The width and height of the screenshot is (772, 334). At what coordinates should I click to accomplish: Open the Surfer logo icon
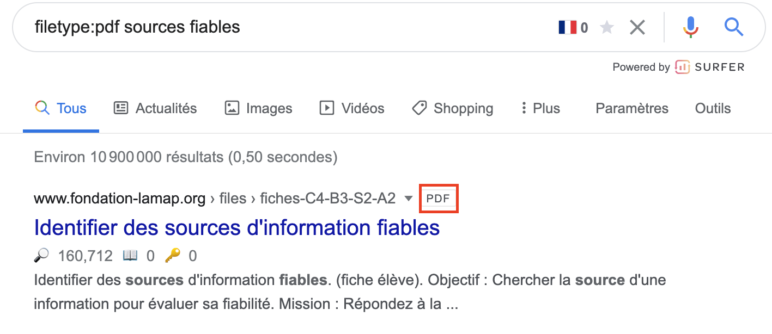click(683, 67)
